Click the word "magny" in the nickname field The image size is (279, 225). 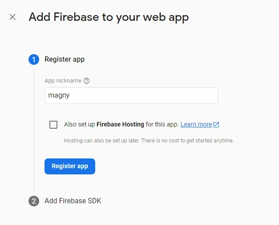[x=59, y=95]
